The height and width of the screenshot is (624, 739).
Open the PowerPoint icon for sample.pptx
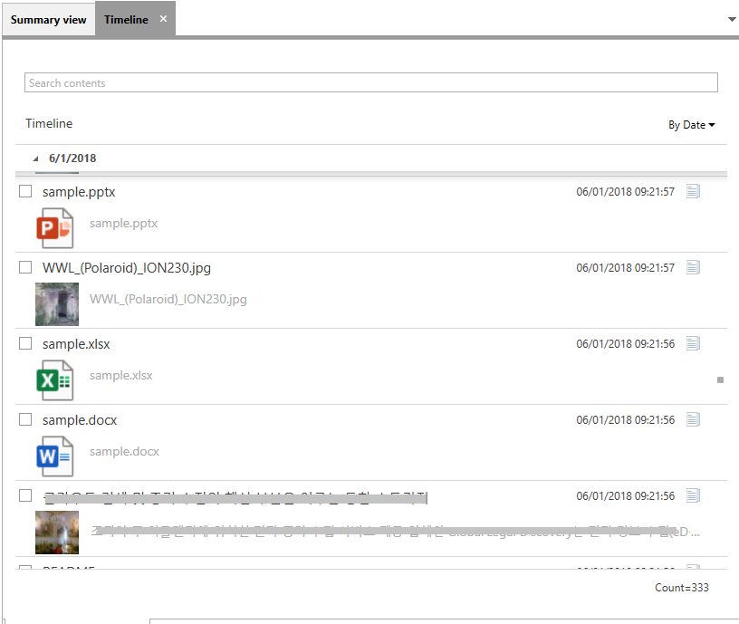tap(54, 228)
